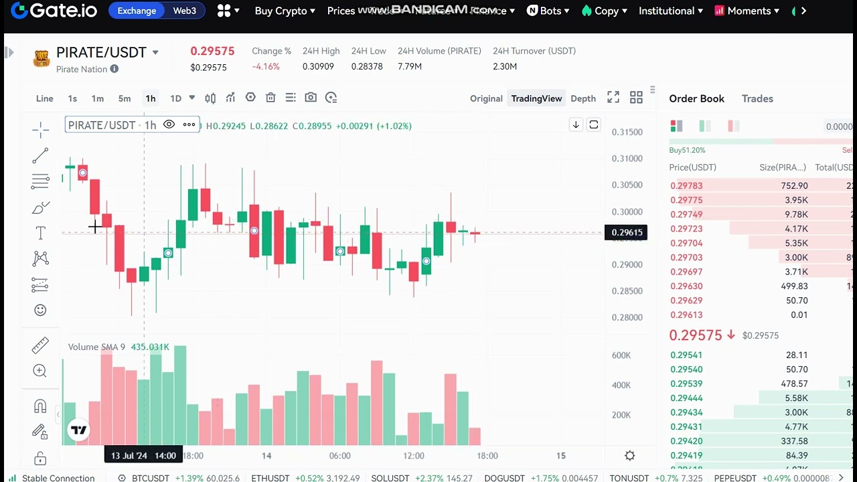Image resolution: width=857 pixels, height=482 pixels.
Task: Open more options for PIRATE/USDT legend
Action: click(x=189, y=125)
